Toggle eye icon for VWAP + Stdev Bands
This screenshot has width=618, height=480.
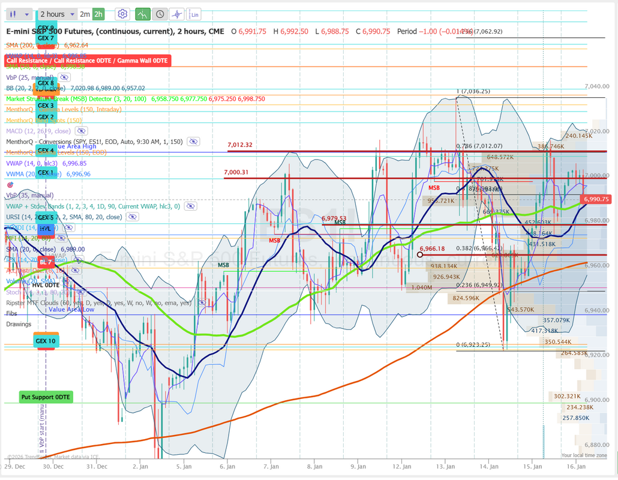pos(190,206)
